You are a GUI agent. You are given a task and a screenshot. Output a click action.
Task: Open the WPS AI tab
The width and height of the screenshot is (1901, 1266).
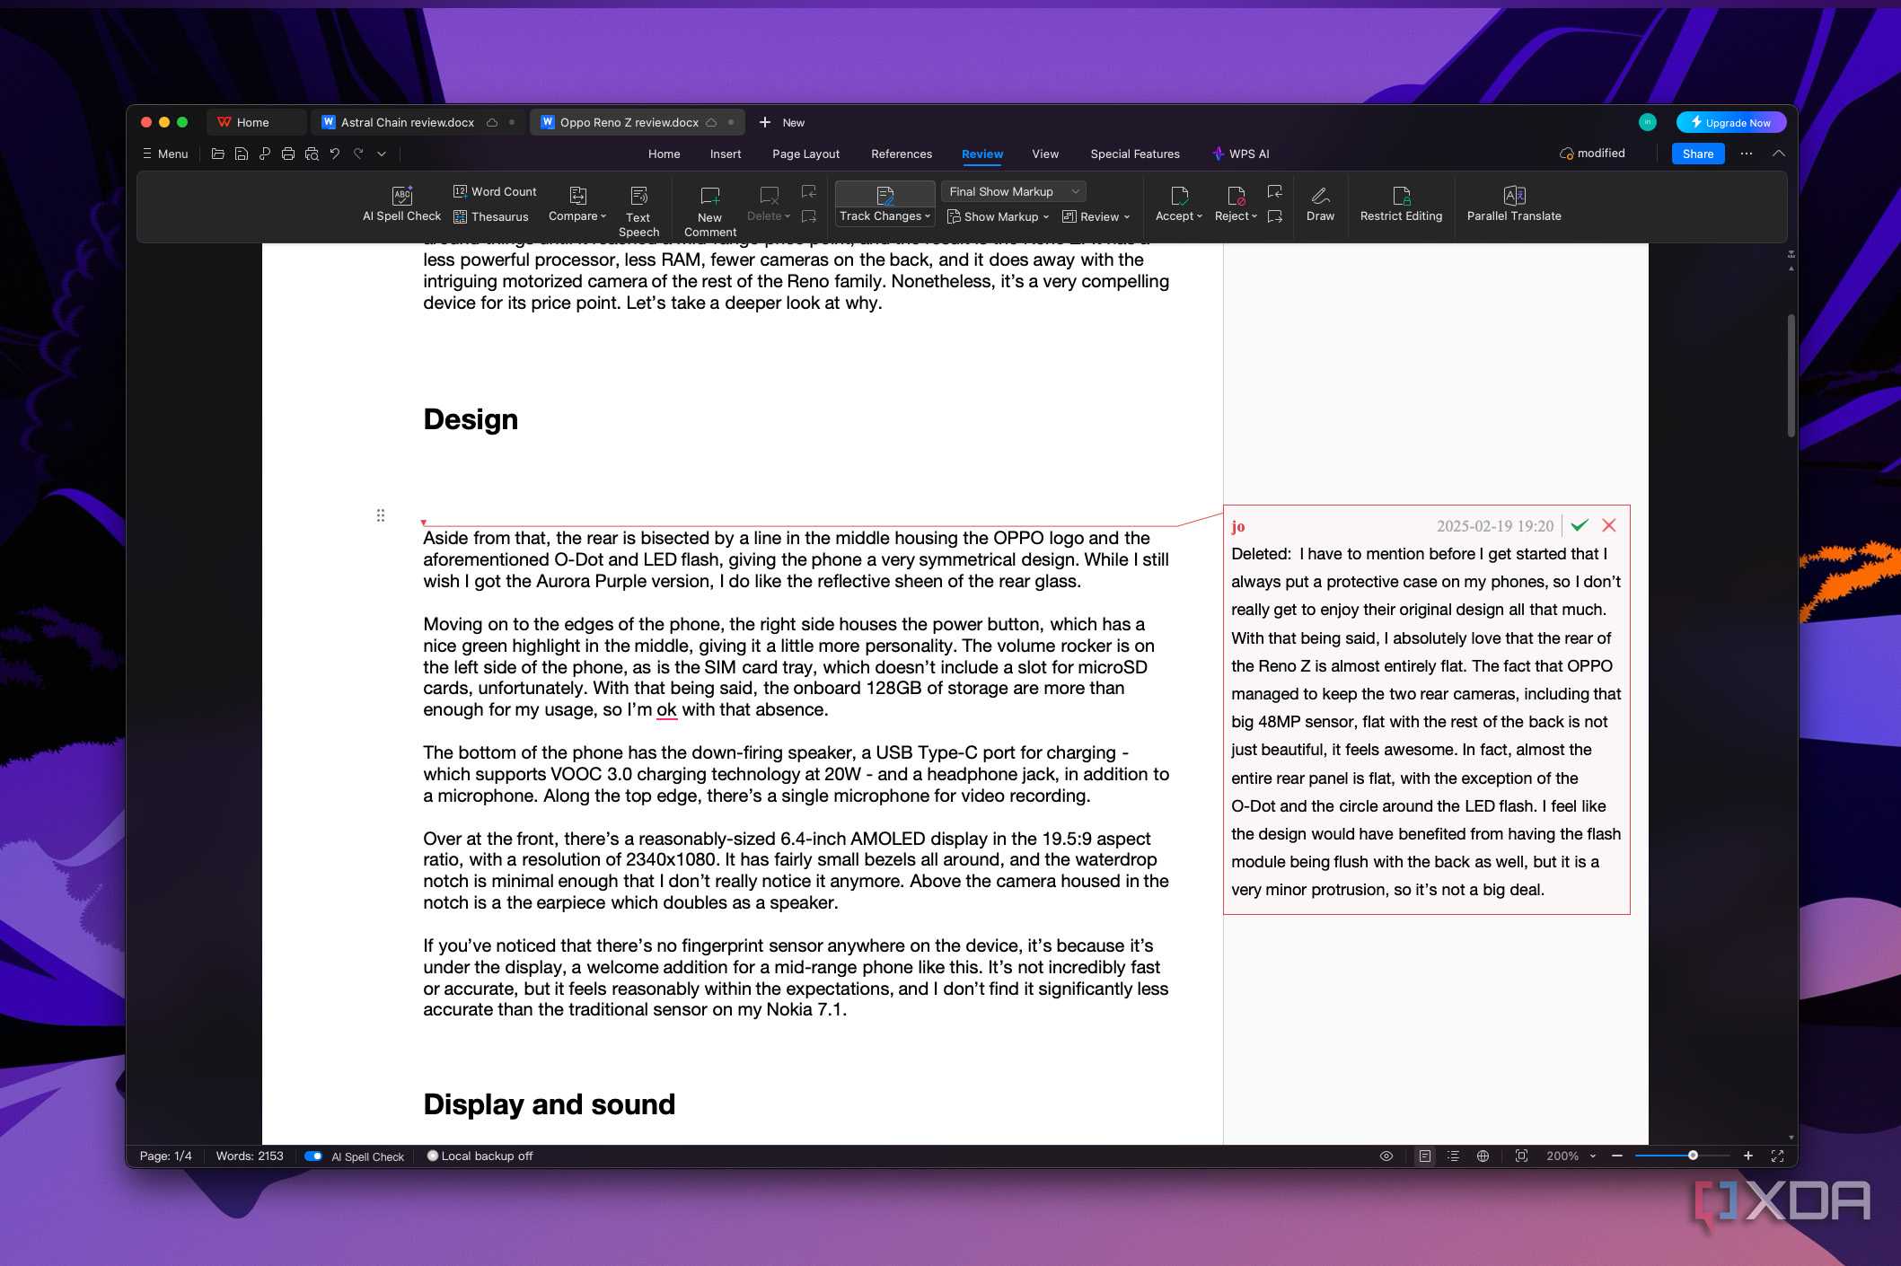(x=1240, y=154)
